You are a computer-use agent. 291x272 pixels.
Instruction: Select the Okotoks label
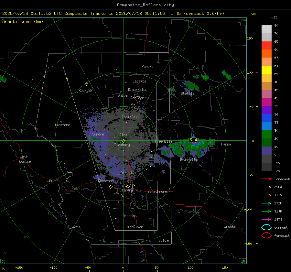129,216
